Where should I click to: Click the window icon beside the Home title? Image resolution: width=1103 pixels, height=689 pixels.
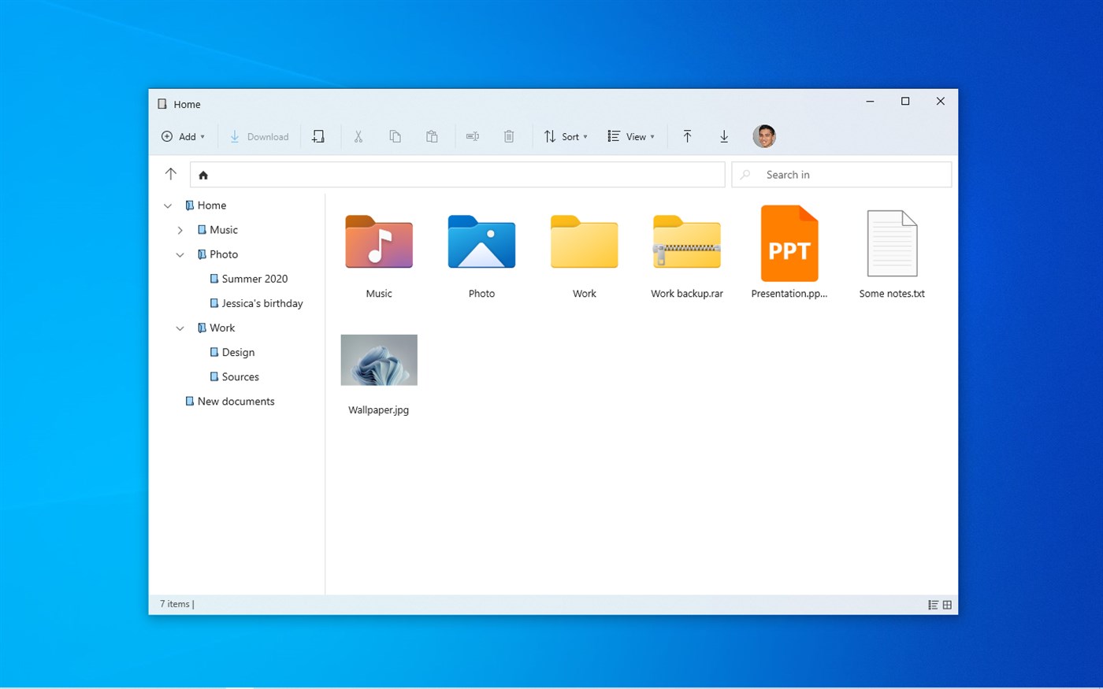162,104
